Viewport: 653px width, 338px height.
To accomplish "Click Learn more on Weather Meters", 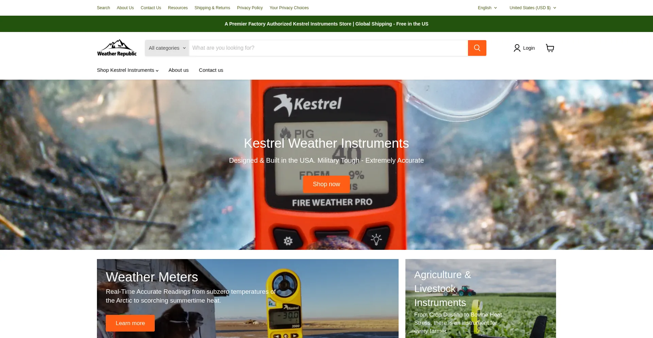I will click(x=130, y=323).
